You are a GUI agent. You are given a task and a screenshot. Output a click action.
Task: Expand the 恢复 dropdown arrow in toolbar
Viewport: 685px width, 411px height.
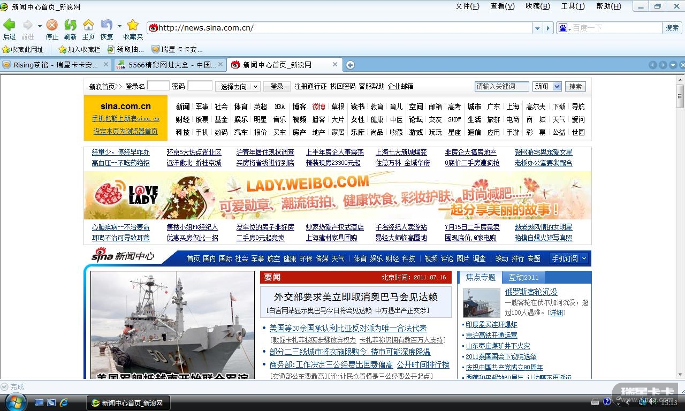(x=119, y=26)
